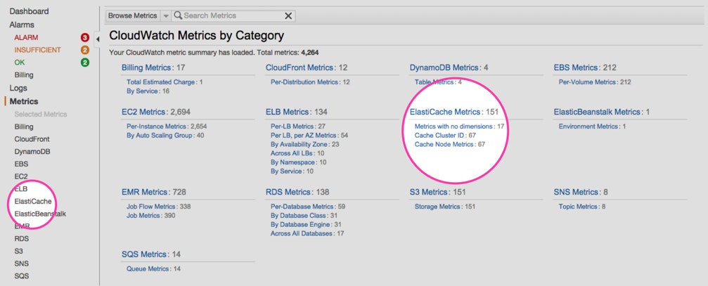Select the ALARM filter in sidebar
The width and height of the screenshot is (708, 286).
coord(28,37)
